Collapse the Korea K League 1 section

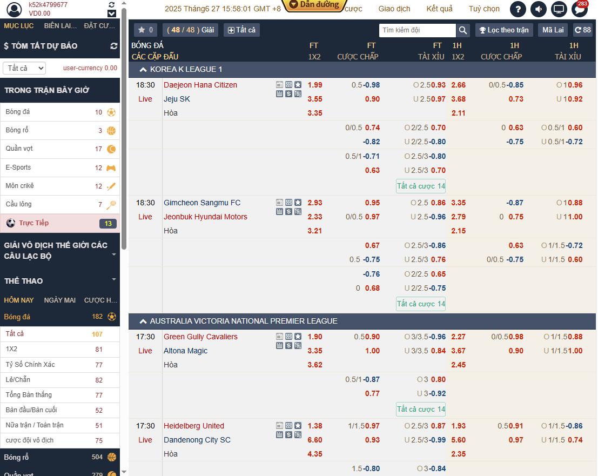(x=143, y=69)
